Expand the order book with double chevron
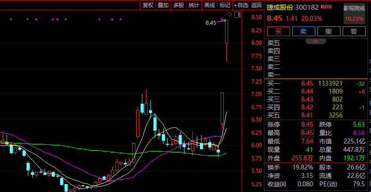This screenshot has height=192, width=371. coord(316,41)
